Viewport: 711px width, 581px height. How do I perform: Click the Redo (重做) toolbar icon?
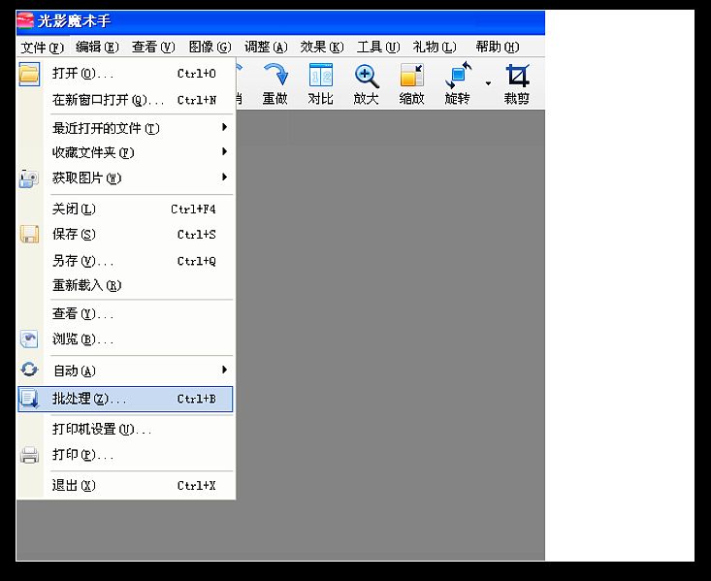(x=275, y=83)
